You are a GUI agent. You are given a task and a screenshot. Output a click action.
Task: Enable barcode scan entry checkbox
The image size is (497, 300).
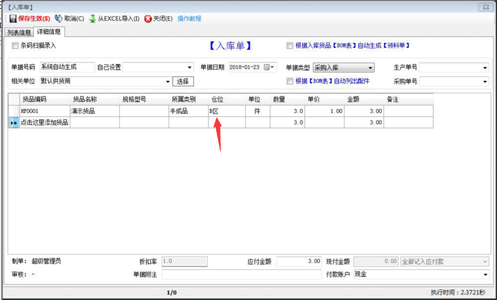[x=15, y=45]
